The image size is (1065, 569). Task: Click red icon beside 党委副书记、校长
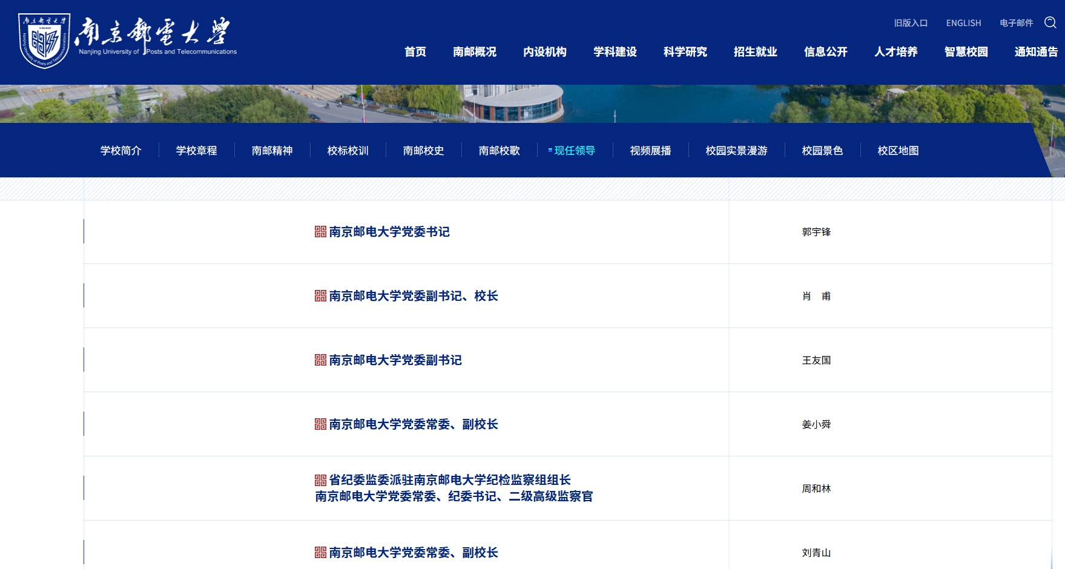tap(320, 296)
